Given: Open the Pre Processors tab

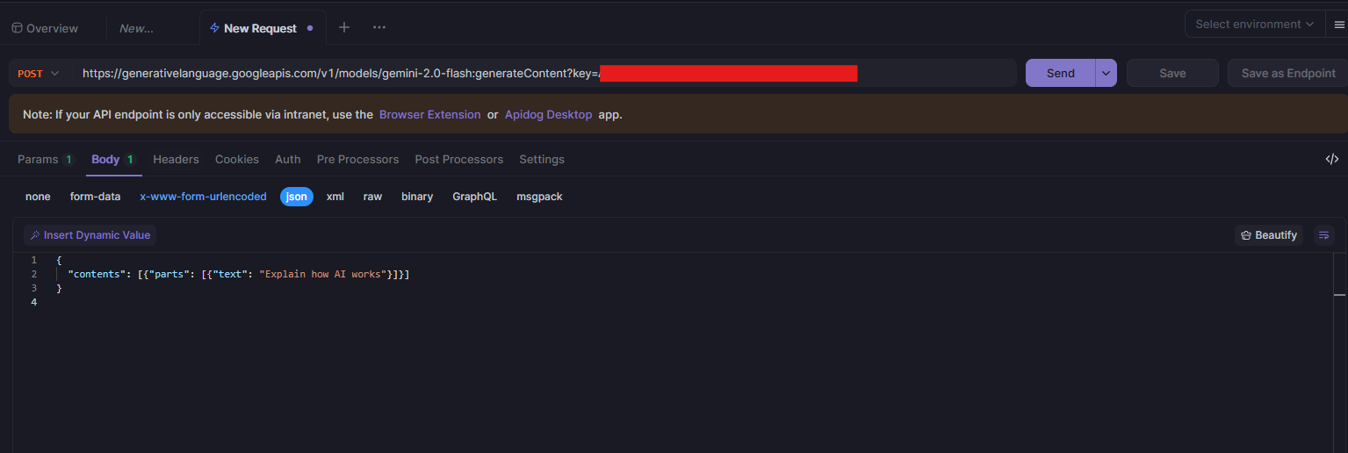Looking at the screenshot, I should click(357, 160).
